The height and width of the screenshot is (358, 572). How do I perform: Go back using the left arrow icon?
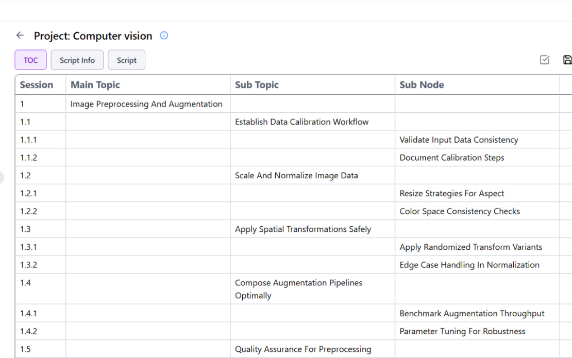click(x=20, y=36)
